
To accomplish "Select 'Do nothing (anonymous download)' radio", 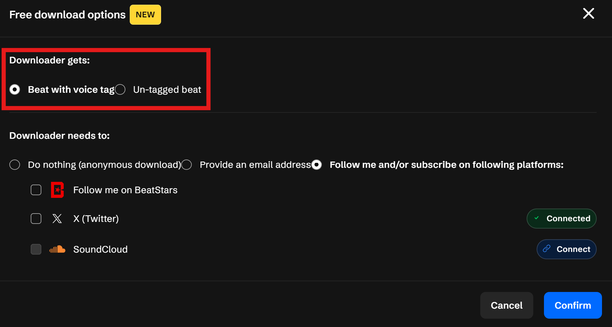I will pyautogui.click(x=15, y=165).
